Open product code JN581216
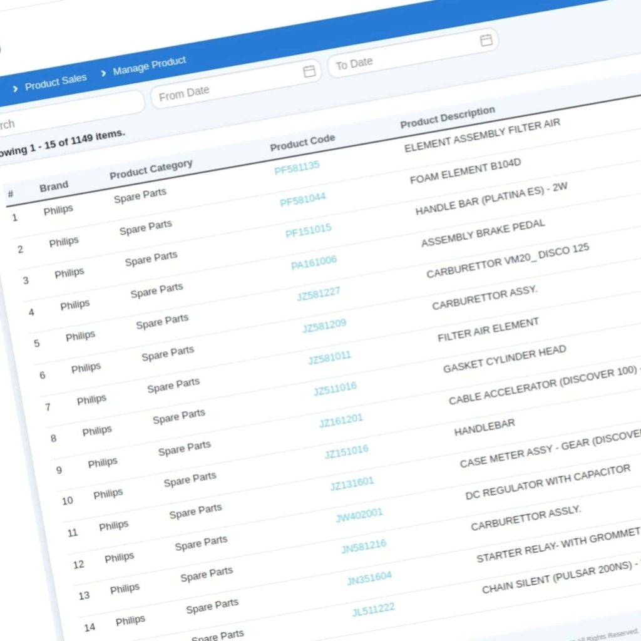Screen dimensions: 641x641 [364, 546]
